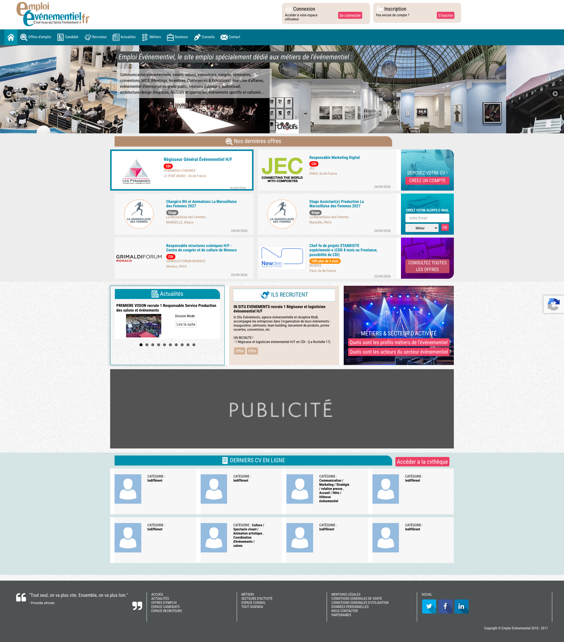Open the Métier dropdown in email alert
The height and width of the screenshot is (642, 564).
[422, 228]
